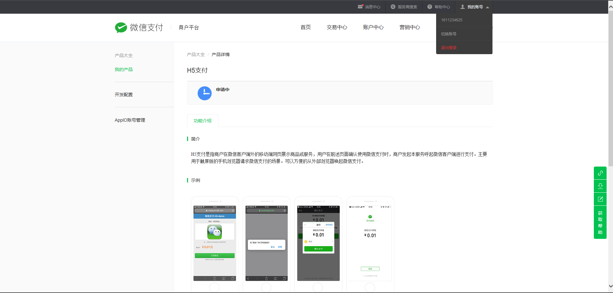Click 我的账号 in the top bar
The image size is (613, 293).
475,7
